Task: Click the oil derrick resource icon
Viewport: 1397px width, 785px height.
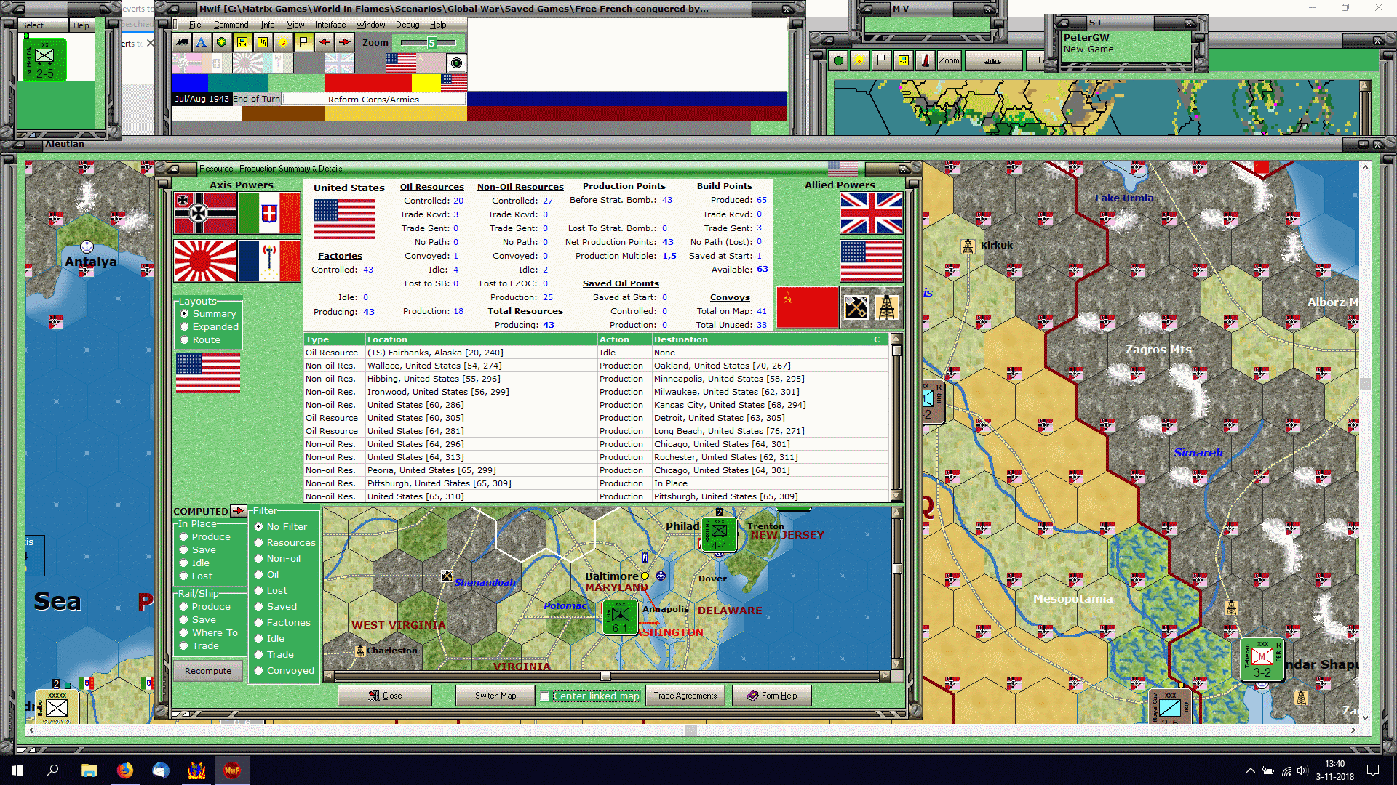Action: click(886, 307)
